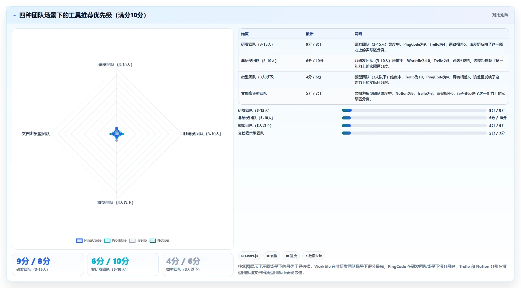
Task: Click the 研发团队 progress bar
Action: tap(414, 110)
